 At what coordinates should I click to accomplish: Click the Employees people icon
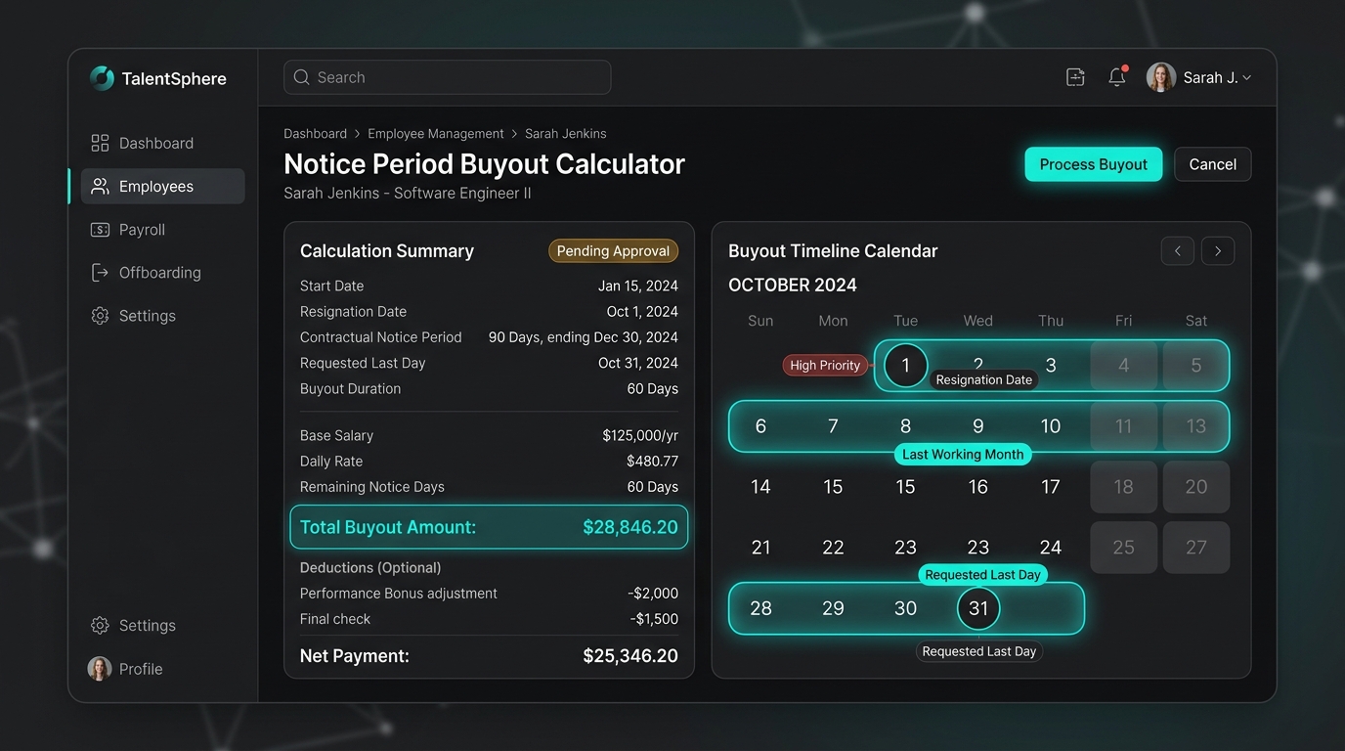pos(100,187)
